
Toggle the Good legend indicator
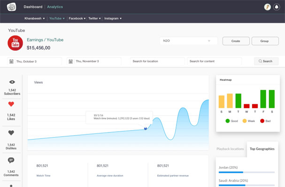click(228, 121)
